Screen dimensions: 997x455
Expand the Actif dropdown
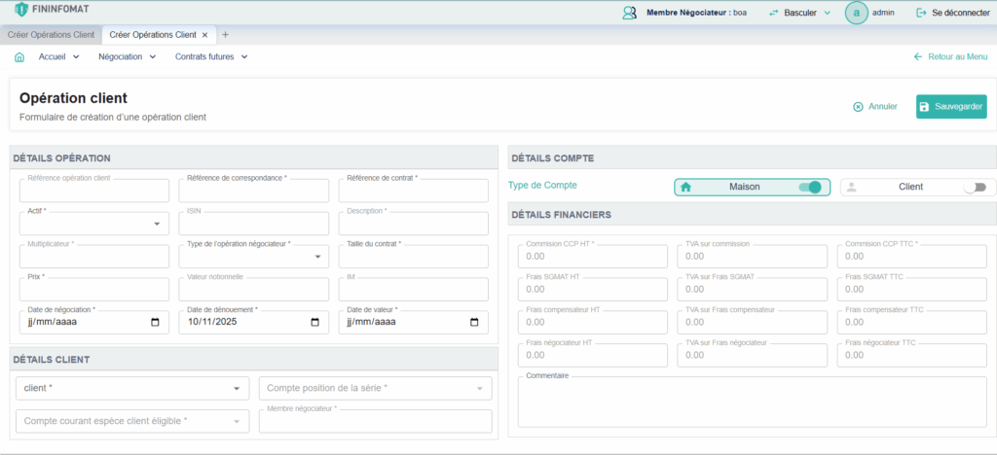(157, 225)
